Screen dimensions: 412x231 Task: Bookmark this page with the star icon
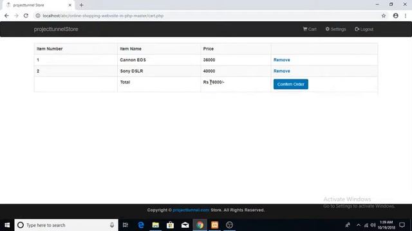pyautogui.click(x=384, y=15)
